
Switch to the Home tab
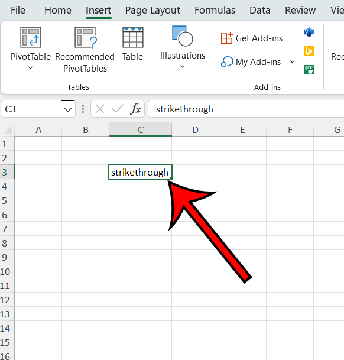[58, 10]
